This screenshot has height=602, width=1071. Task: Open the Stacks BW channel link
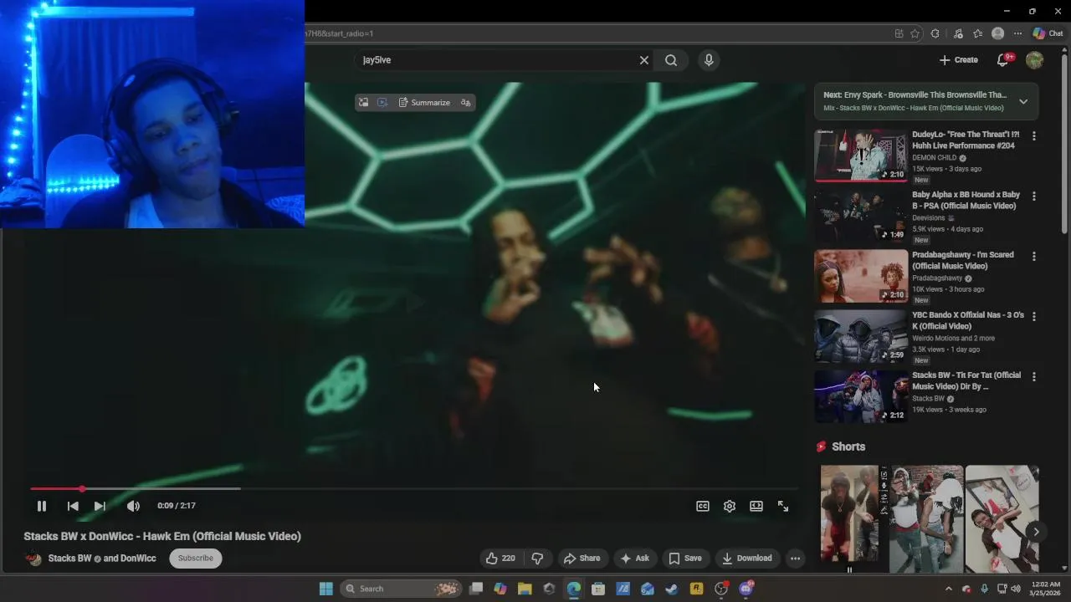click(x=69, y=559)
